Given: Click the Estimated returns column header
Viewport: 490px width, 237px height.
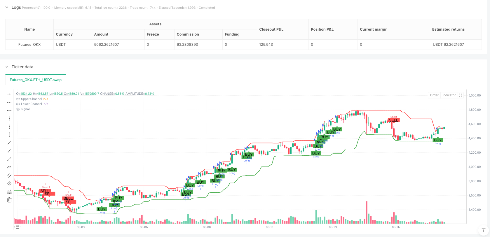Looking at the screenshot, I should [x=448, y=29].
